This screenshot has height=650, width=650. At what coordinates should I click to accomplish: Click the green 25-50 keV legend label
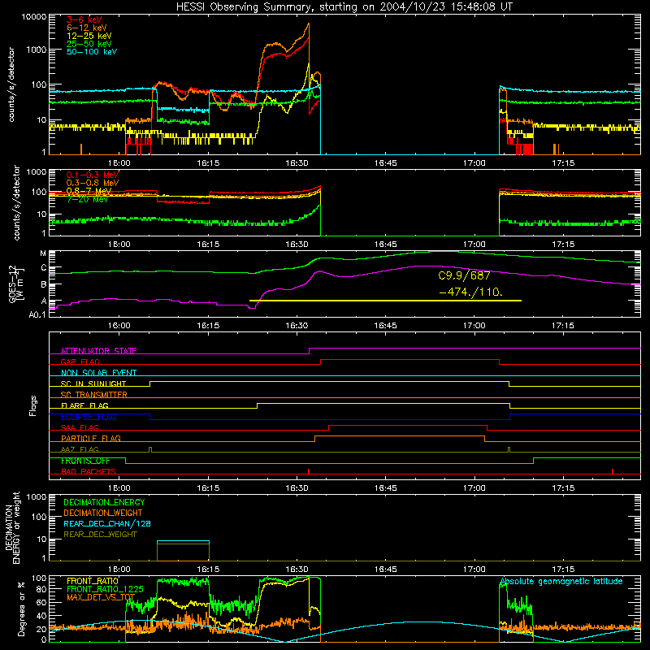pyautogui.click(x=89, y=44)
